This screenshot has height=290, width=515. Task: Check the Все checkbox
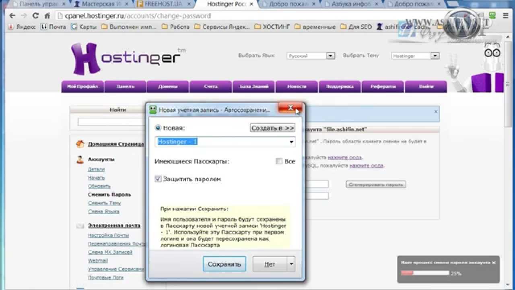coord(279,161)
